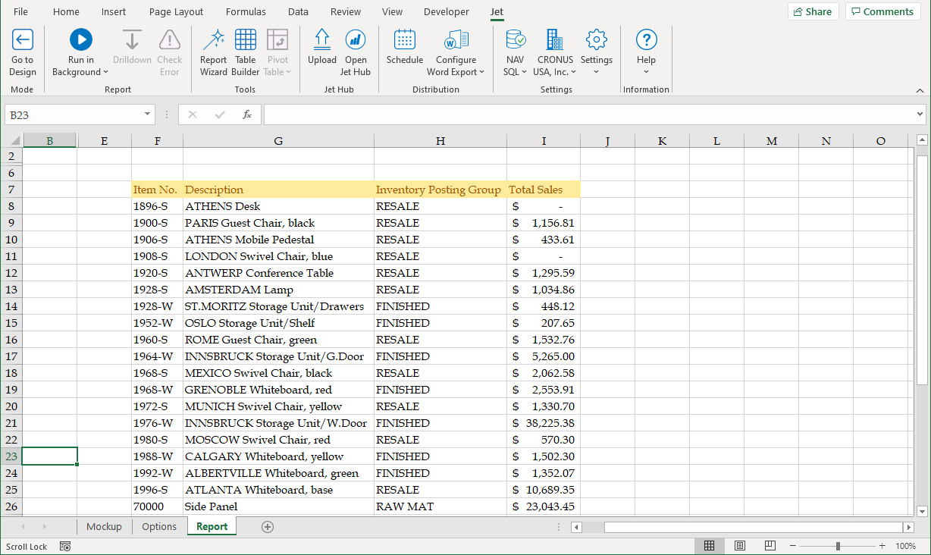The image size is (931, 555).
Task: Adjust the zoom slider handle
Action: click(838, 546)
